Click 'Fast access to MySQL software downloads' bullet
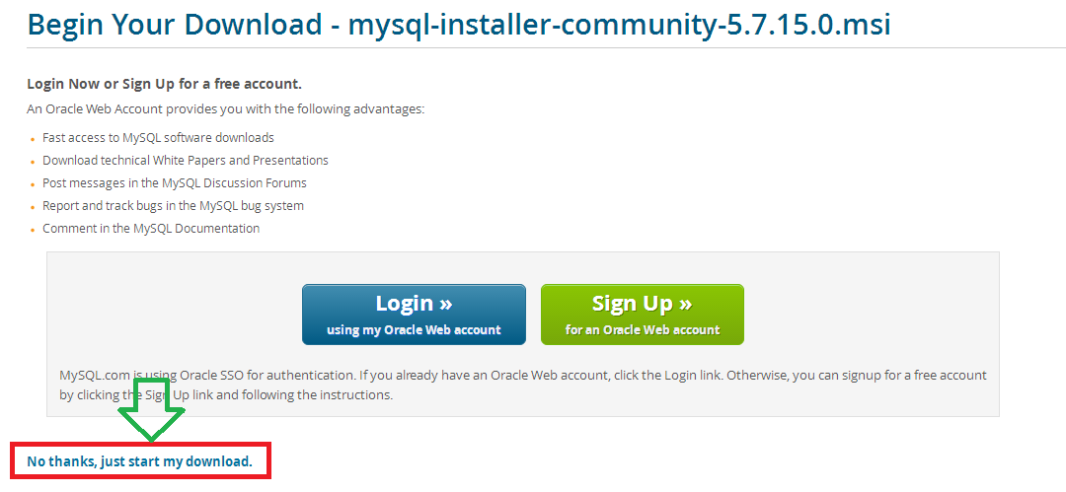The image size is (1066, 492). [158, 138]
